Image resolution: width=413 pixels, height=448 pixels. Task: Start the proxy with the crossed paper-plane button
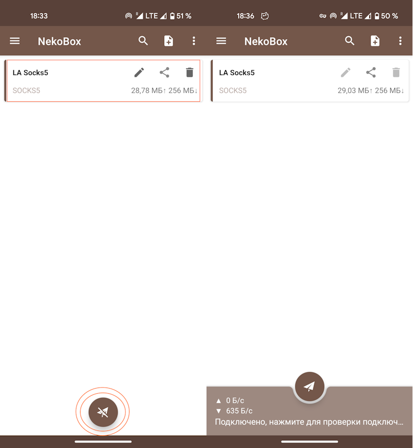click(x=103, y=412)
